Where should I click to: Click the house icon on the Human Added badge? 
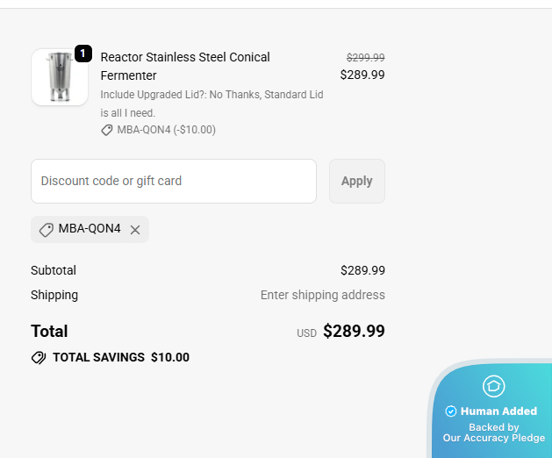494,386
